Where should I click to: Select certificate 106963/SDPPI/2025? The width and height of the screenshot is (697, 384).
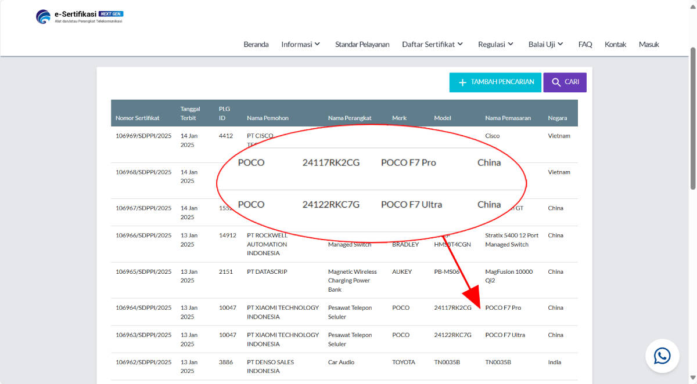point(143,335)
